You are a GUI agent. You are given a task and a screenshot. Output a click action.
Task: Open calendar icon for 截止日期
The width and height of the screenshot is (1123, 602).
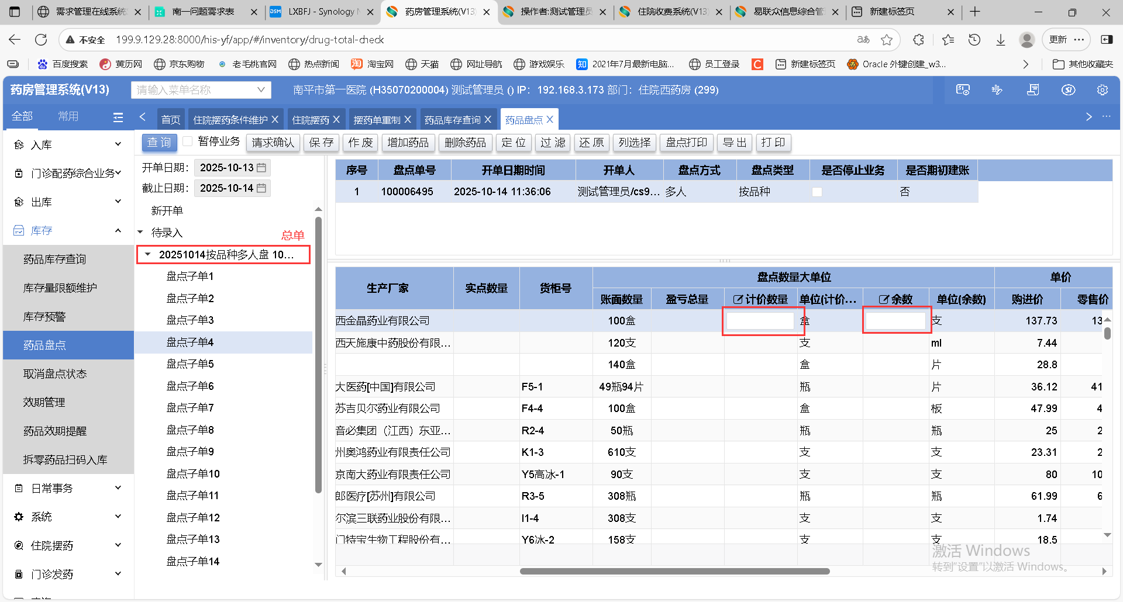(x=261, y=188)
